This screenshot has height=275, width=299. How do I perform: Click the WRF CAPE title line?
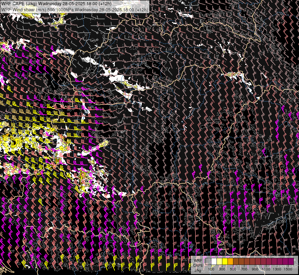(56, 3)
